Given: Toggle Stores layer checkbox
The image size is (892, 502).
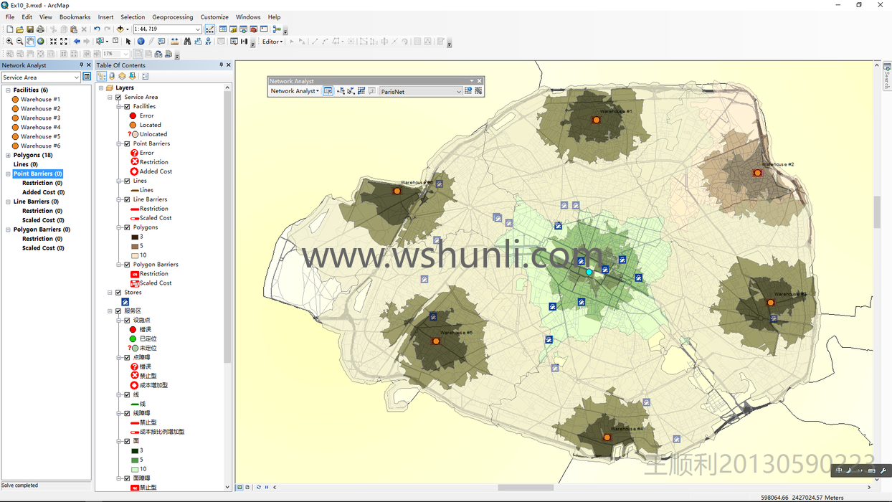Looking at the screenshot, I should coord(118,293).
